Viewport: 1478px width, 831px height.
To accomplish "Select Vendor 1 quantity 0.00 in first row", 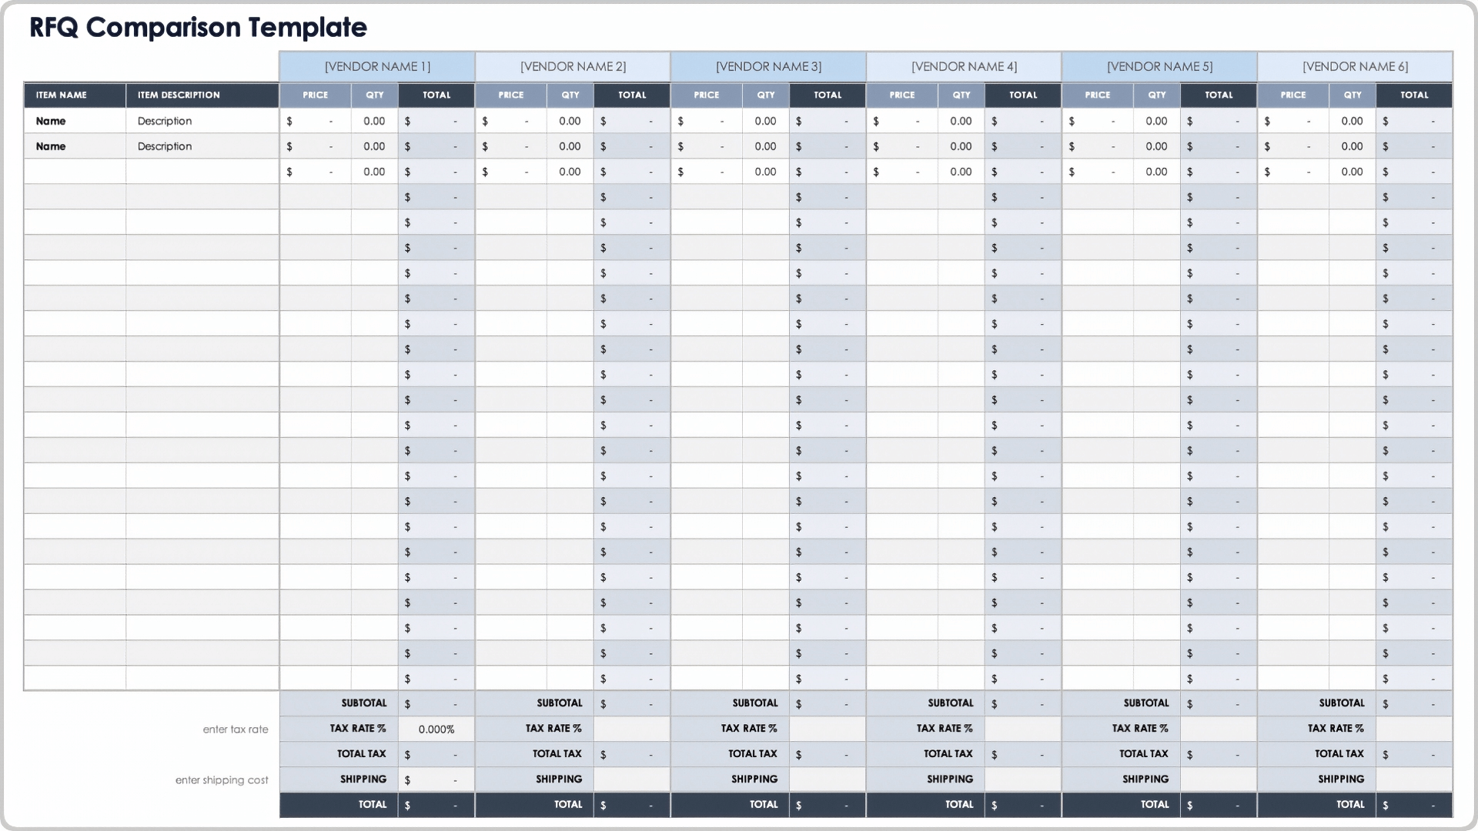I will pos(375,121).
